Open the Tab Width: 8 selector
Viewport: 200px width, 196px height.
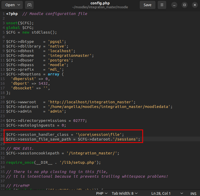pos(125,193)
